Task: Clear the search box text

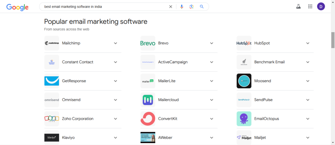Action: pos(170,7)
